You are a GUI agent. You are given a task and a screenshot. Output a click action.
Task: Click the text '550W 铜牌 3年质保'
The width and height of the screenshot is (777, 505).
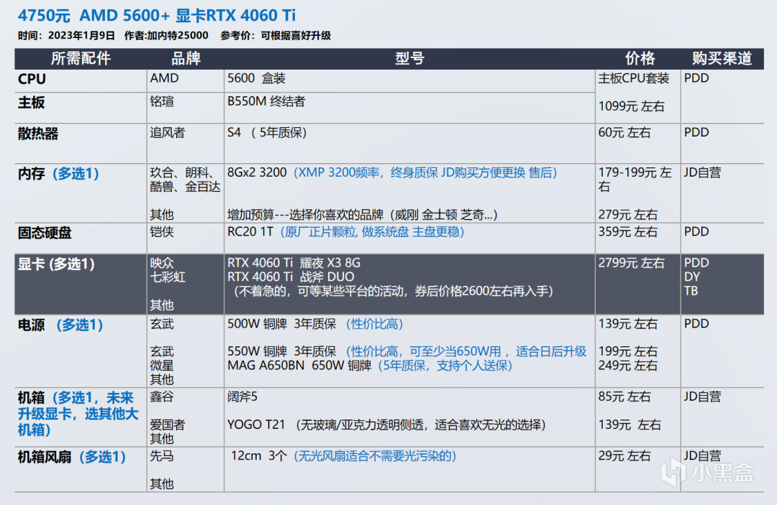click(x=281, y=352)
